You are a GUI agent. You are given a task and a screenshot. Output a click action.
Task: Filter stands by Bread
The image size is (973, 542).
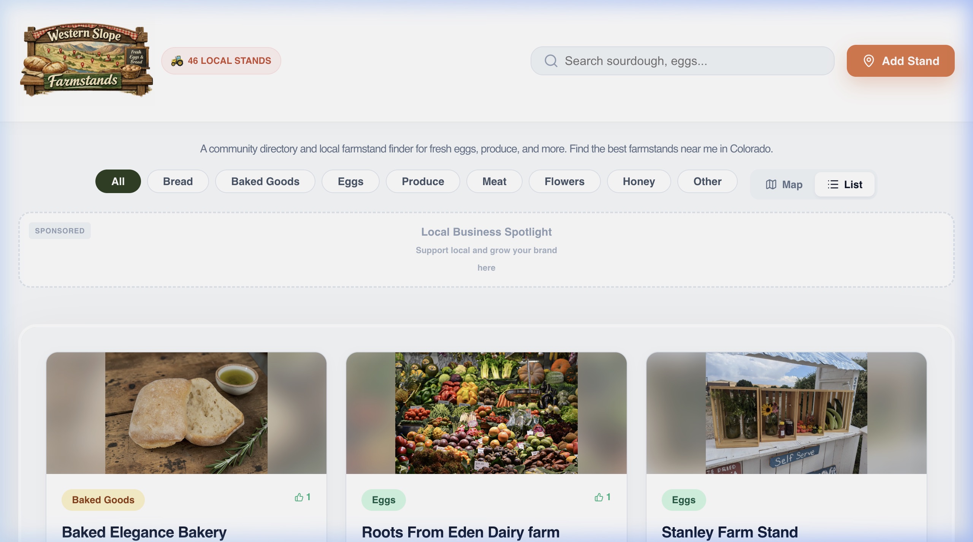click(178, 181)
